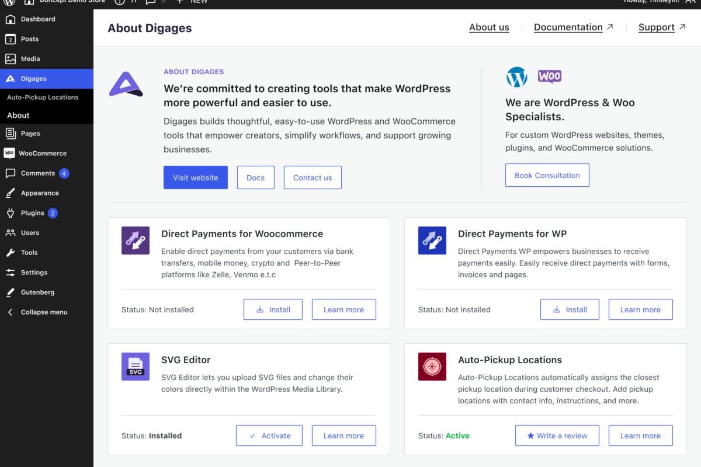Image resolution: width=701 pixels, height=467 pixels.
Task: Click the Book Consultation button
Action: (x=547, y=175)
